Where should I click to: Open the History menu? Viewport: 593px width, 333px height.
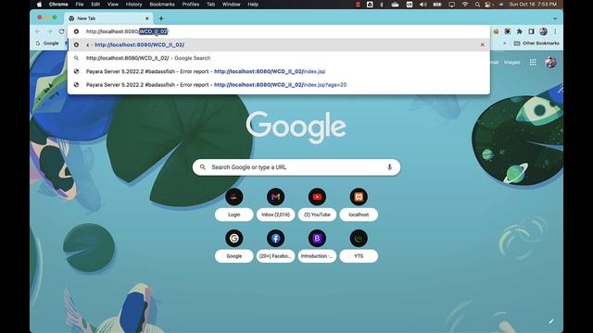tap(133, 5)
